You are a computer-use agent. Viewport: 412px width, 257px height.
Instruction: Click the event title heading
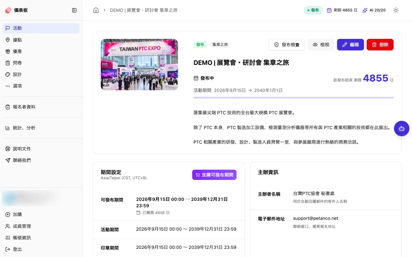tap(241, 63)
